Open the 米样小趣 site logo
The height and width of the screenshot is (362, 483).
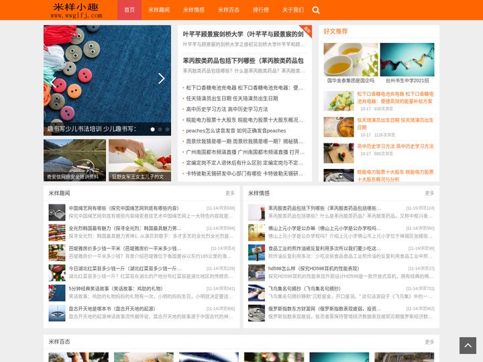(x=76, y=11)
